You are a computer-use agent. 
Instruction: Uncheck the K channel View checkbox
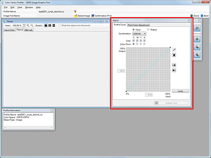pos(144,41)
